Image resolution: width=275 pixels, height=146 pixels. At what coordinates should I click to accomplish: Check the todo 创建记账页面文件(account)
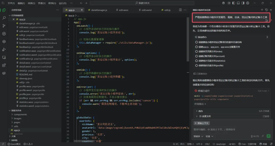click(x=196, y=56)
